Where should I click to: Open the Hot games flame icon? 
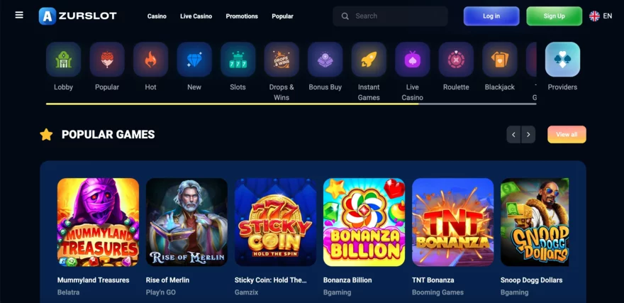150,60
